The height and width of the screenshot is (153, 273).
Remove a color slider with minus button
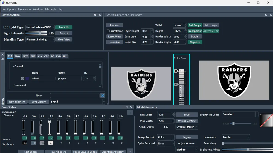[130, 151]
